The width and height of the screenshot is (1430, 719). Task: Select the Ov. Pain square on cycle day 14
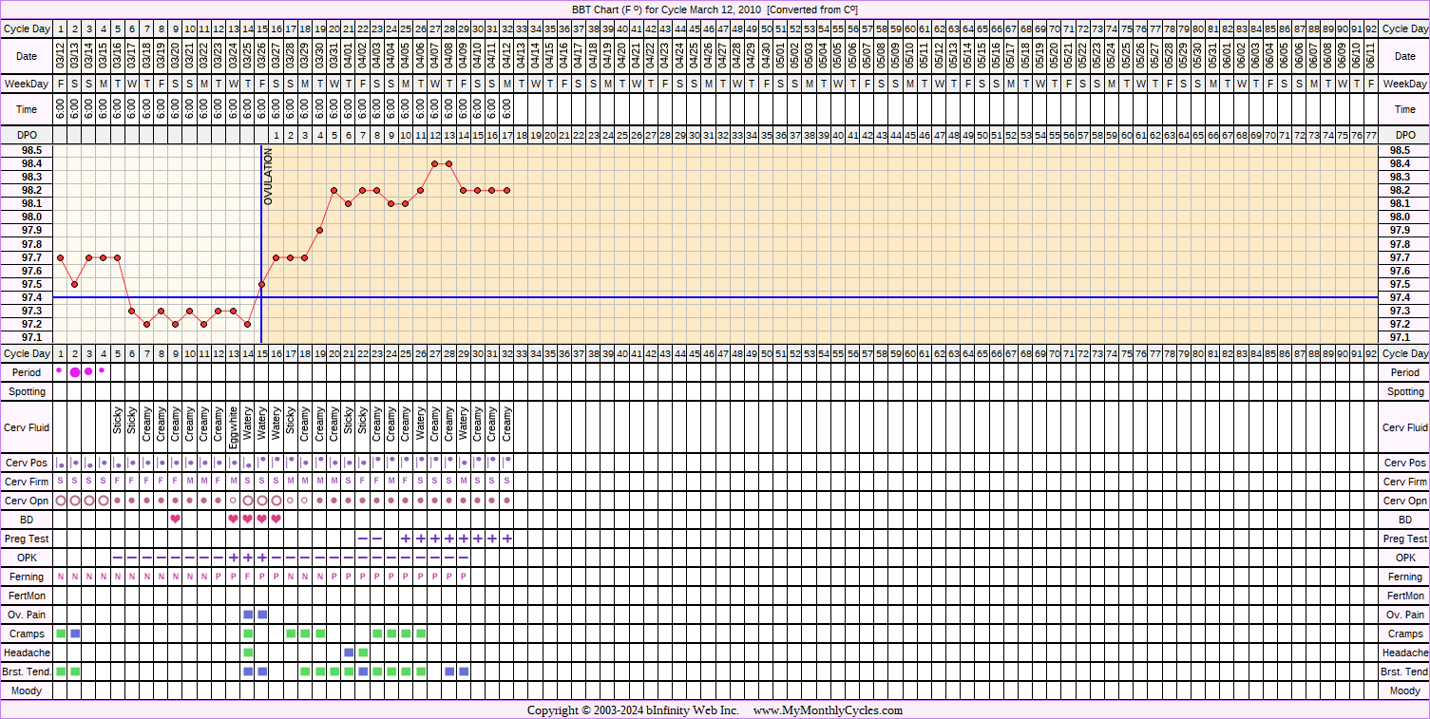tap(248, 615)
